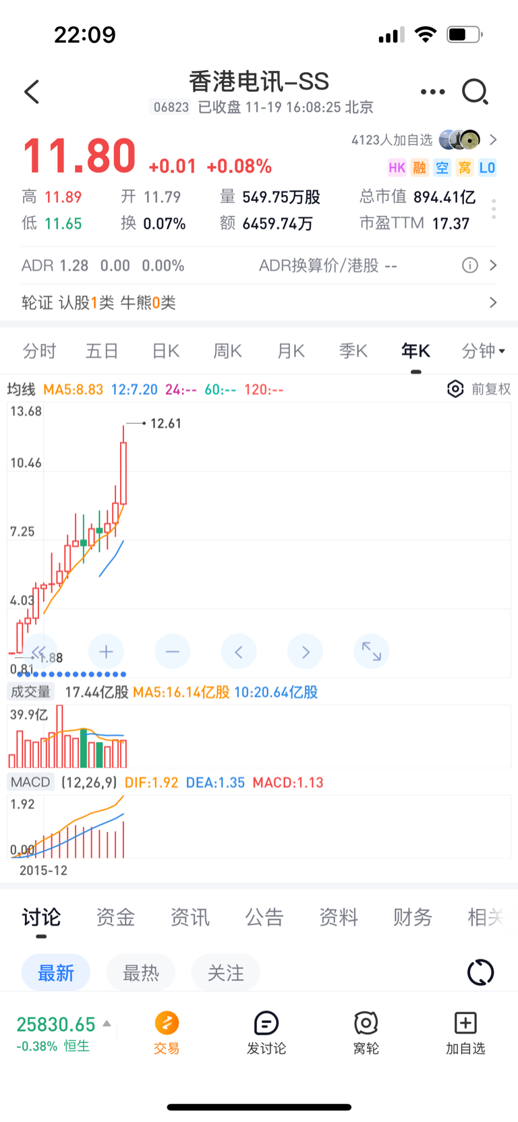Open ADR info circle icon
518x1122 pixels.
coord(470,265)
